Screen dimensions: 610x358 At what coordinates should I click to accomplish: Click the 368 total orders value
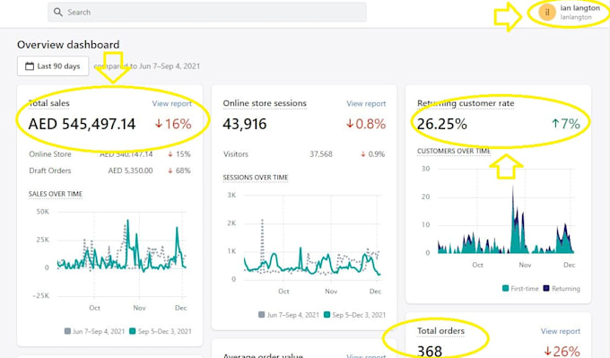(430, 352)
